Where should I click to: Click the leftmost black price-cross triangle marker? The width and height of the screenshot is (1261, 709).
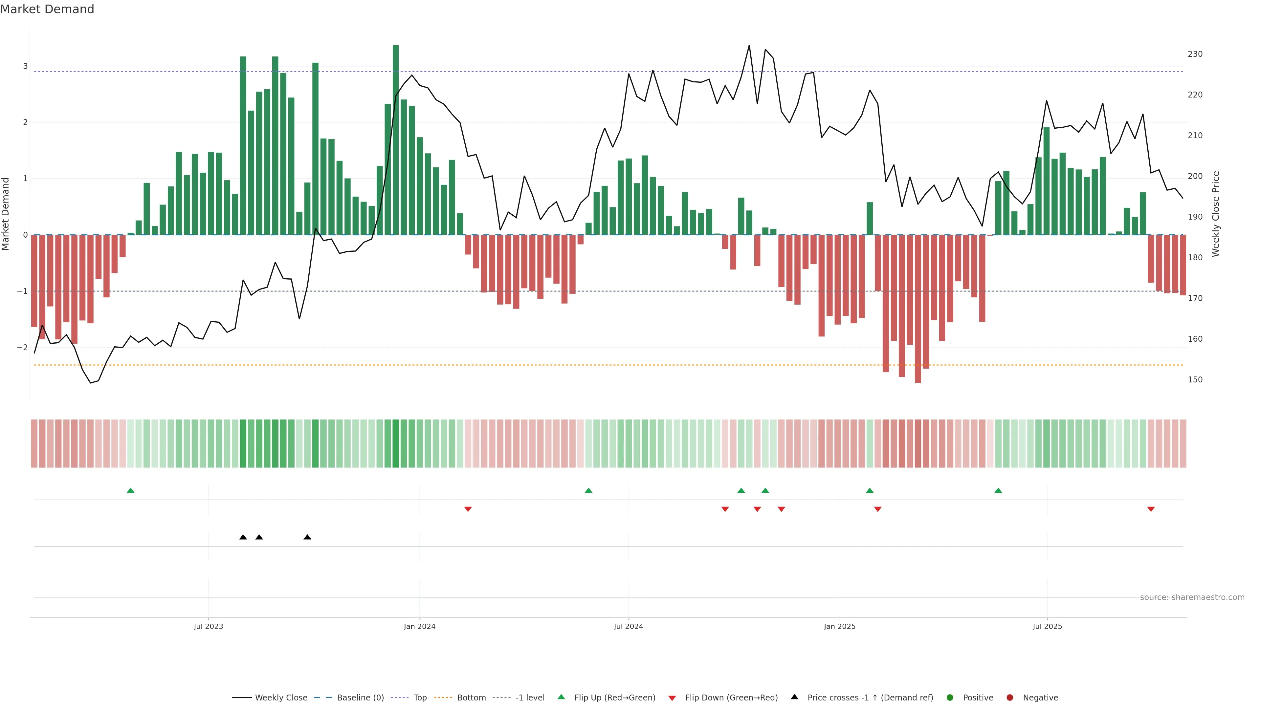pyautogui.click(x=243, y=537)
